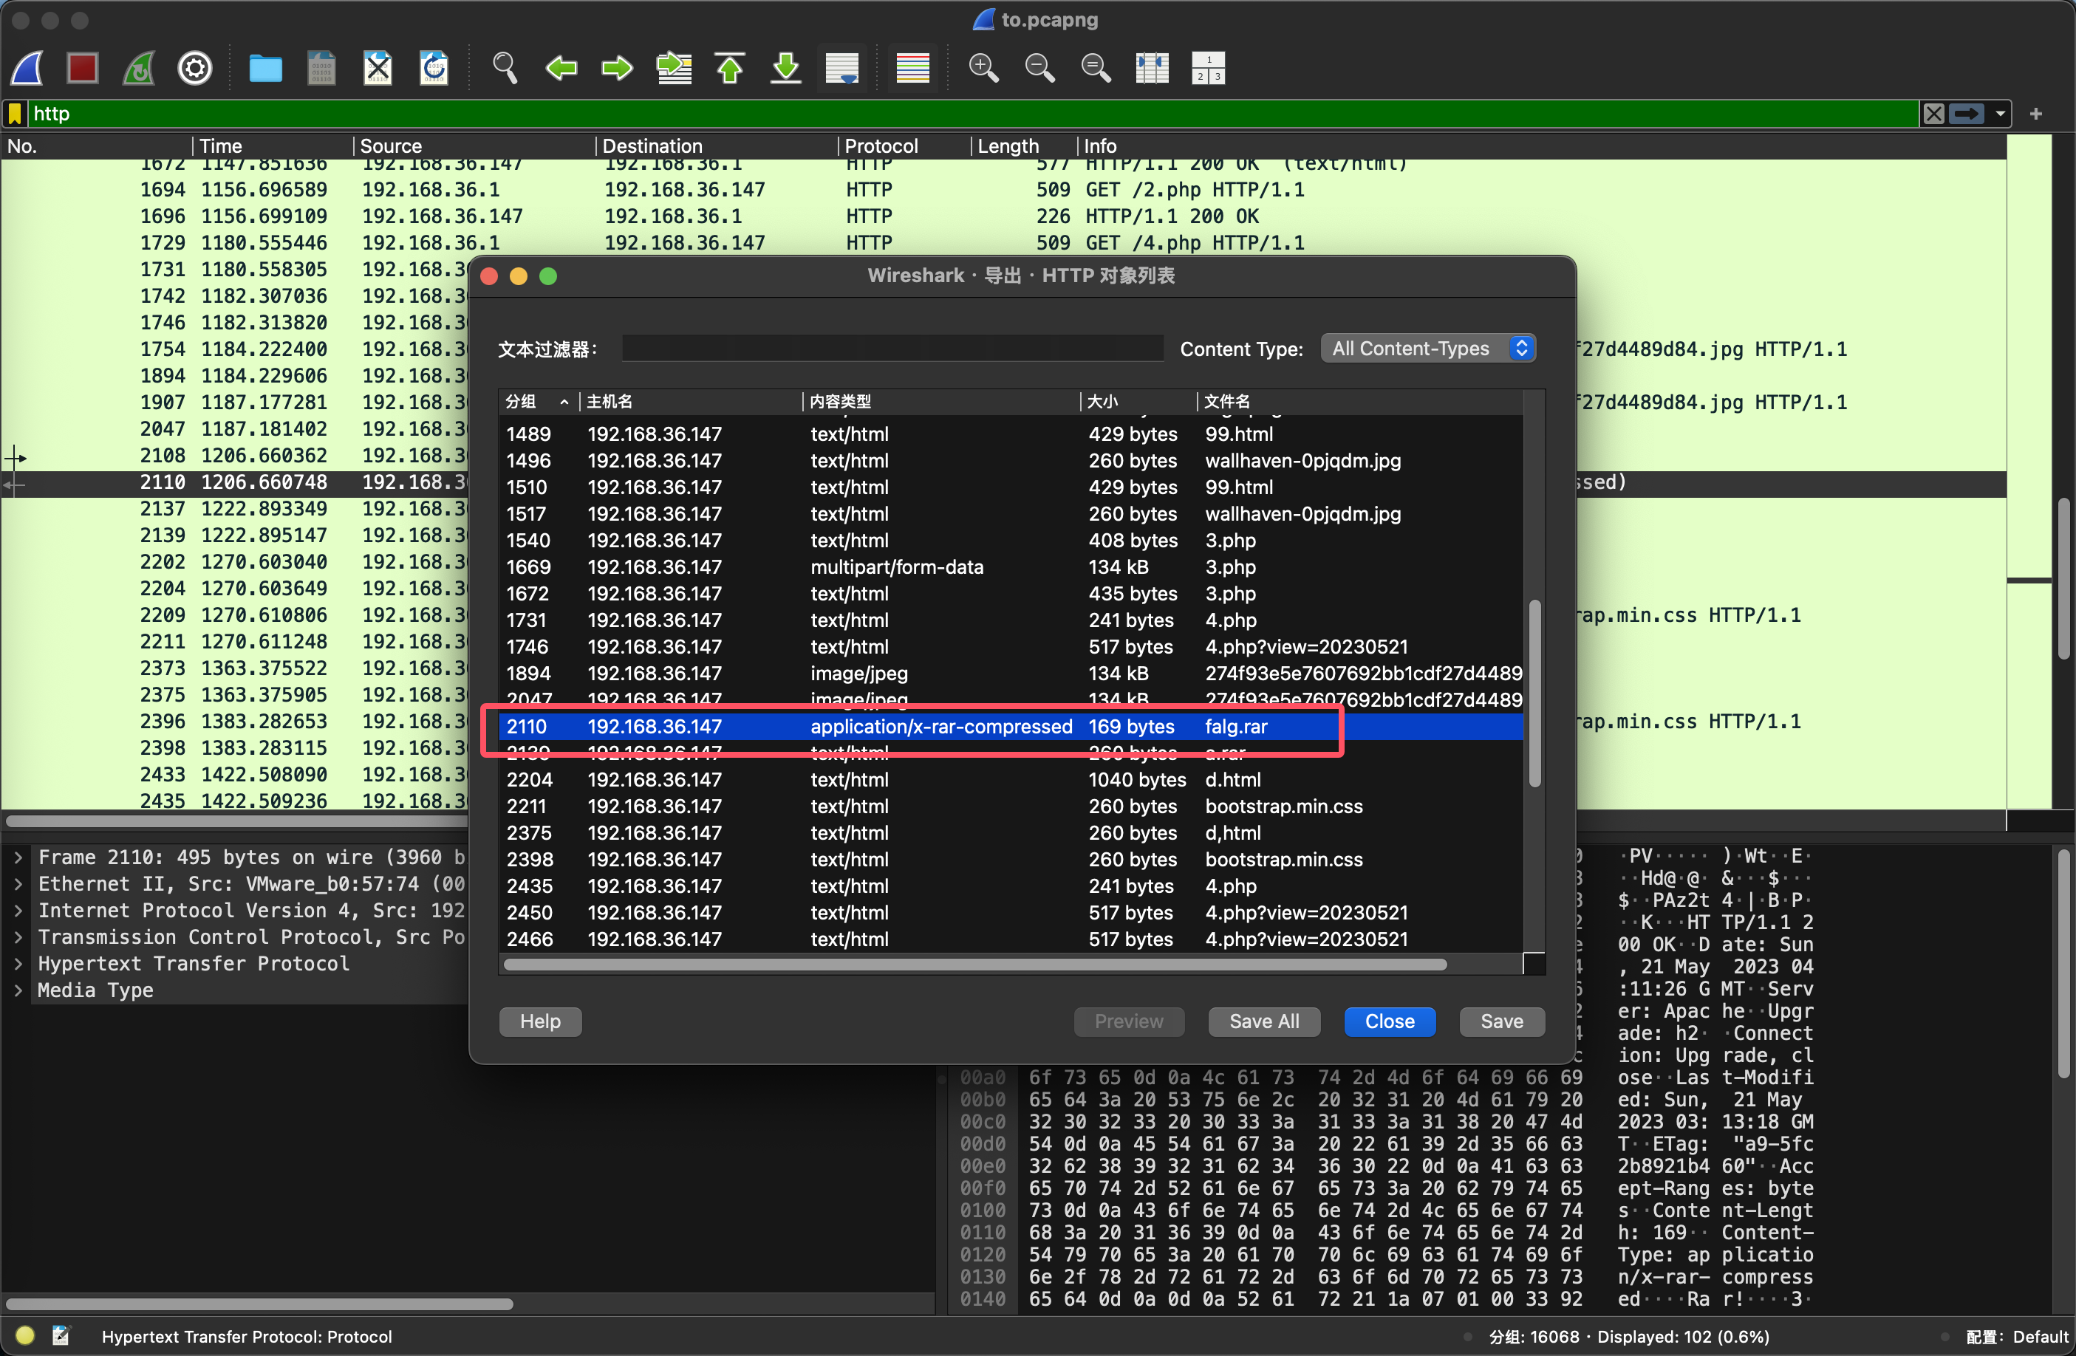Reset text to normal size
The width and height of the screenshot is (2076, 1356).
click(x=1096, y=68)
